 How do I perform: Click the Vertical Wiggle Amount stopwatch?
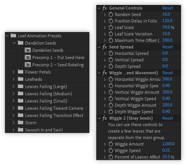[x=111, y=92]
